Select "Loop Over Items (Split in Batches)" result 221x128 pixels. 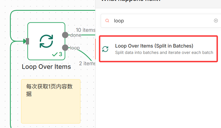pyautogui.click(x=154, y=46)
